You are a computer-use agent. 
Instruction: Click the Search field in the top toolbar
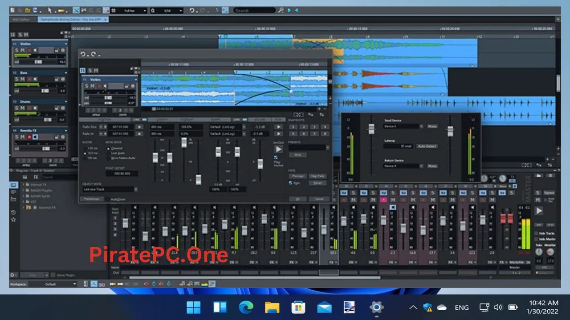[x=254, y=10]
